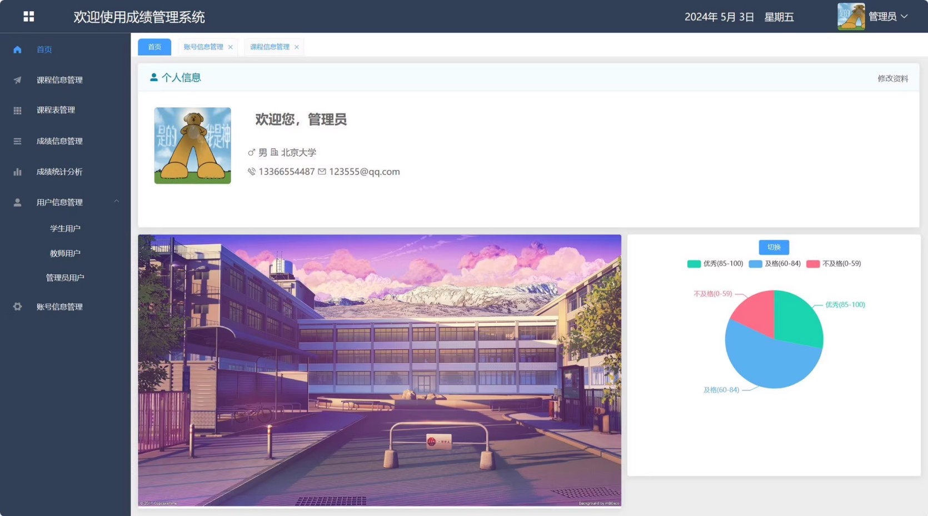Click the 欢迎您，管理员 heading
The width and height of the screenshot is (928, 516).
click(x=301, y=119)
